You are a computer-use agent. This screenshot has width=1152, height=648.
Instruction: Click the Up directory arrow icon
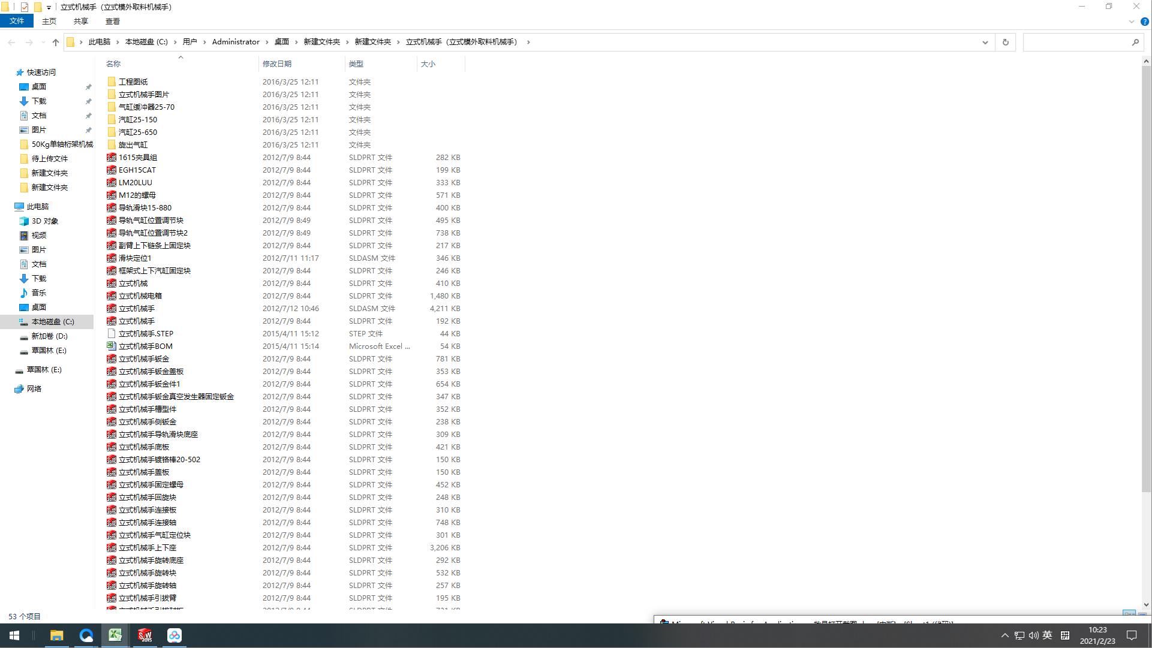pyautogui.click(x=56, y=42)
